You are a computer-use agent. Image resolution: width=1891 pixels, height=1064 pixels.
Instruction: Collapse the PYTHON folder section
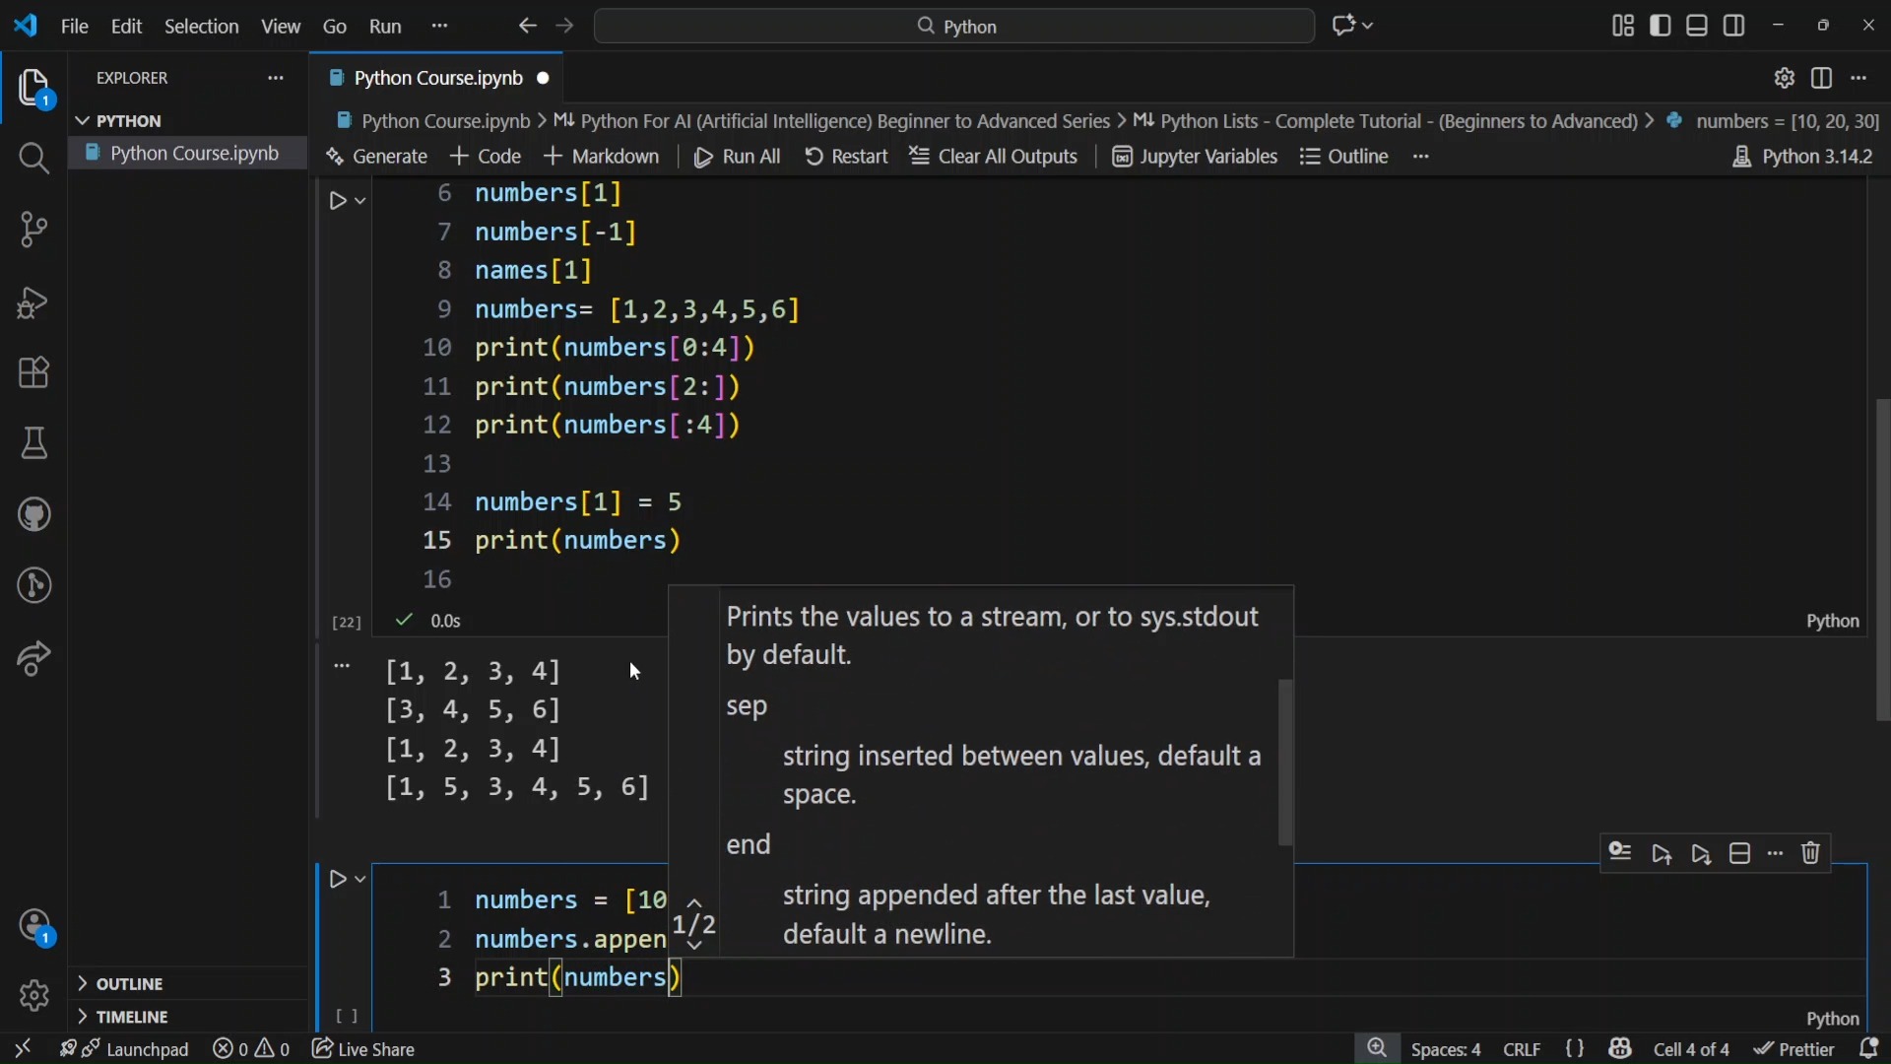pyautogui.click(x=187, y=121)
